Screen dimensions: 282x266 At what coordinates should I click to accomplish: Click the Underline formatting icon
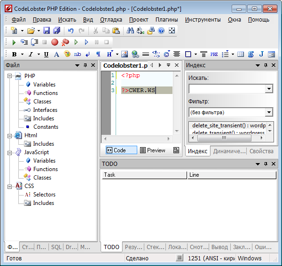[x=46, y=55]
